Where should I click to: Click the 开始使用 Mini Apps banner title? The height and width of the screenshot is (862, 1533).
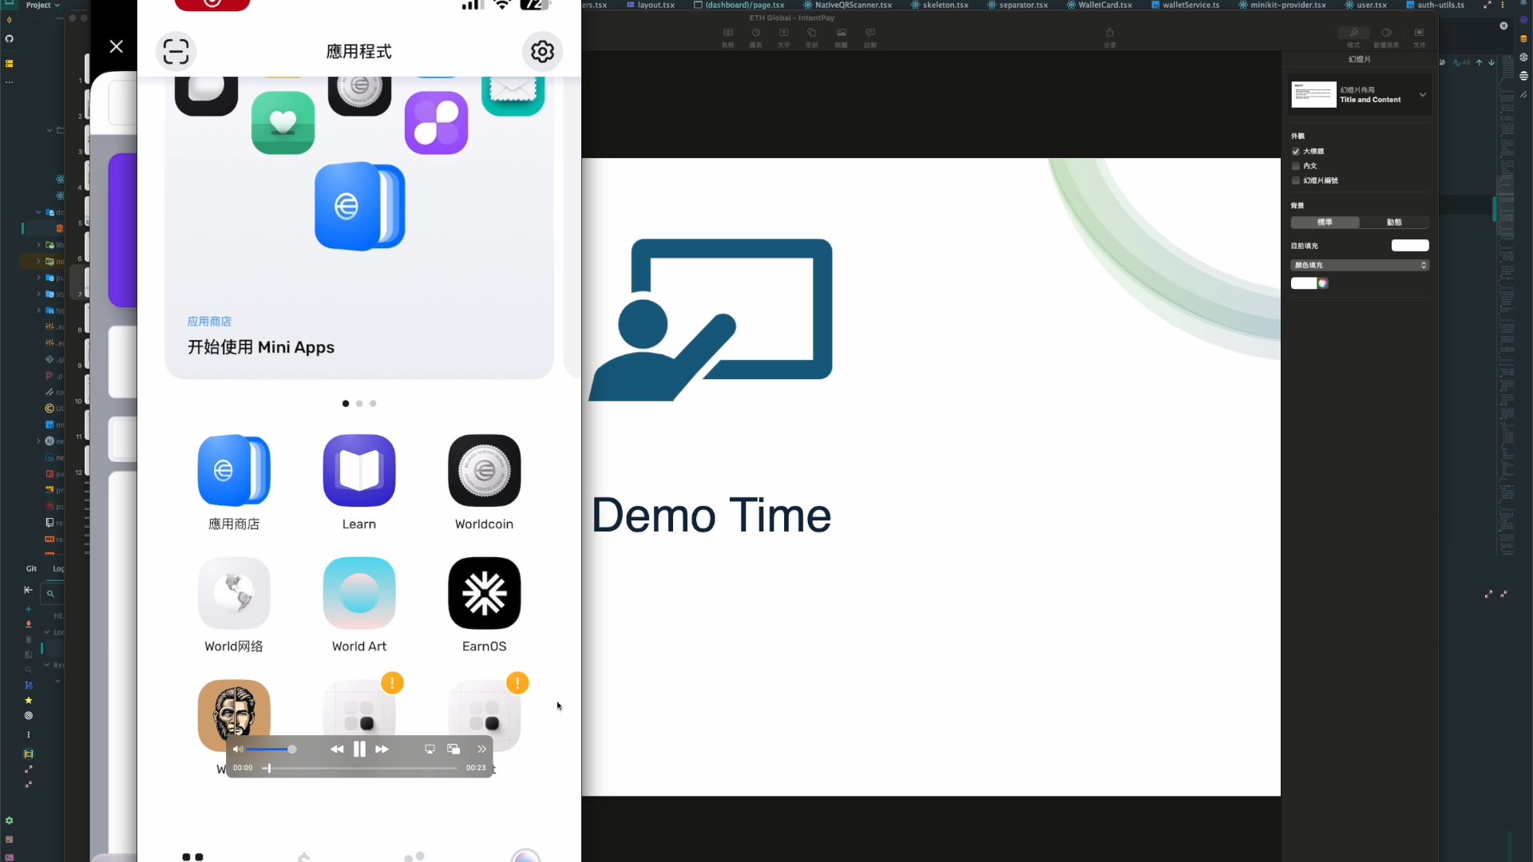[x=261, y=347]
